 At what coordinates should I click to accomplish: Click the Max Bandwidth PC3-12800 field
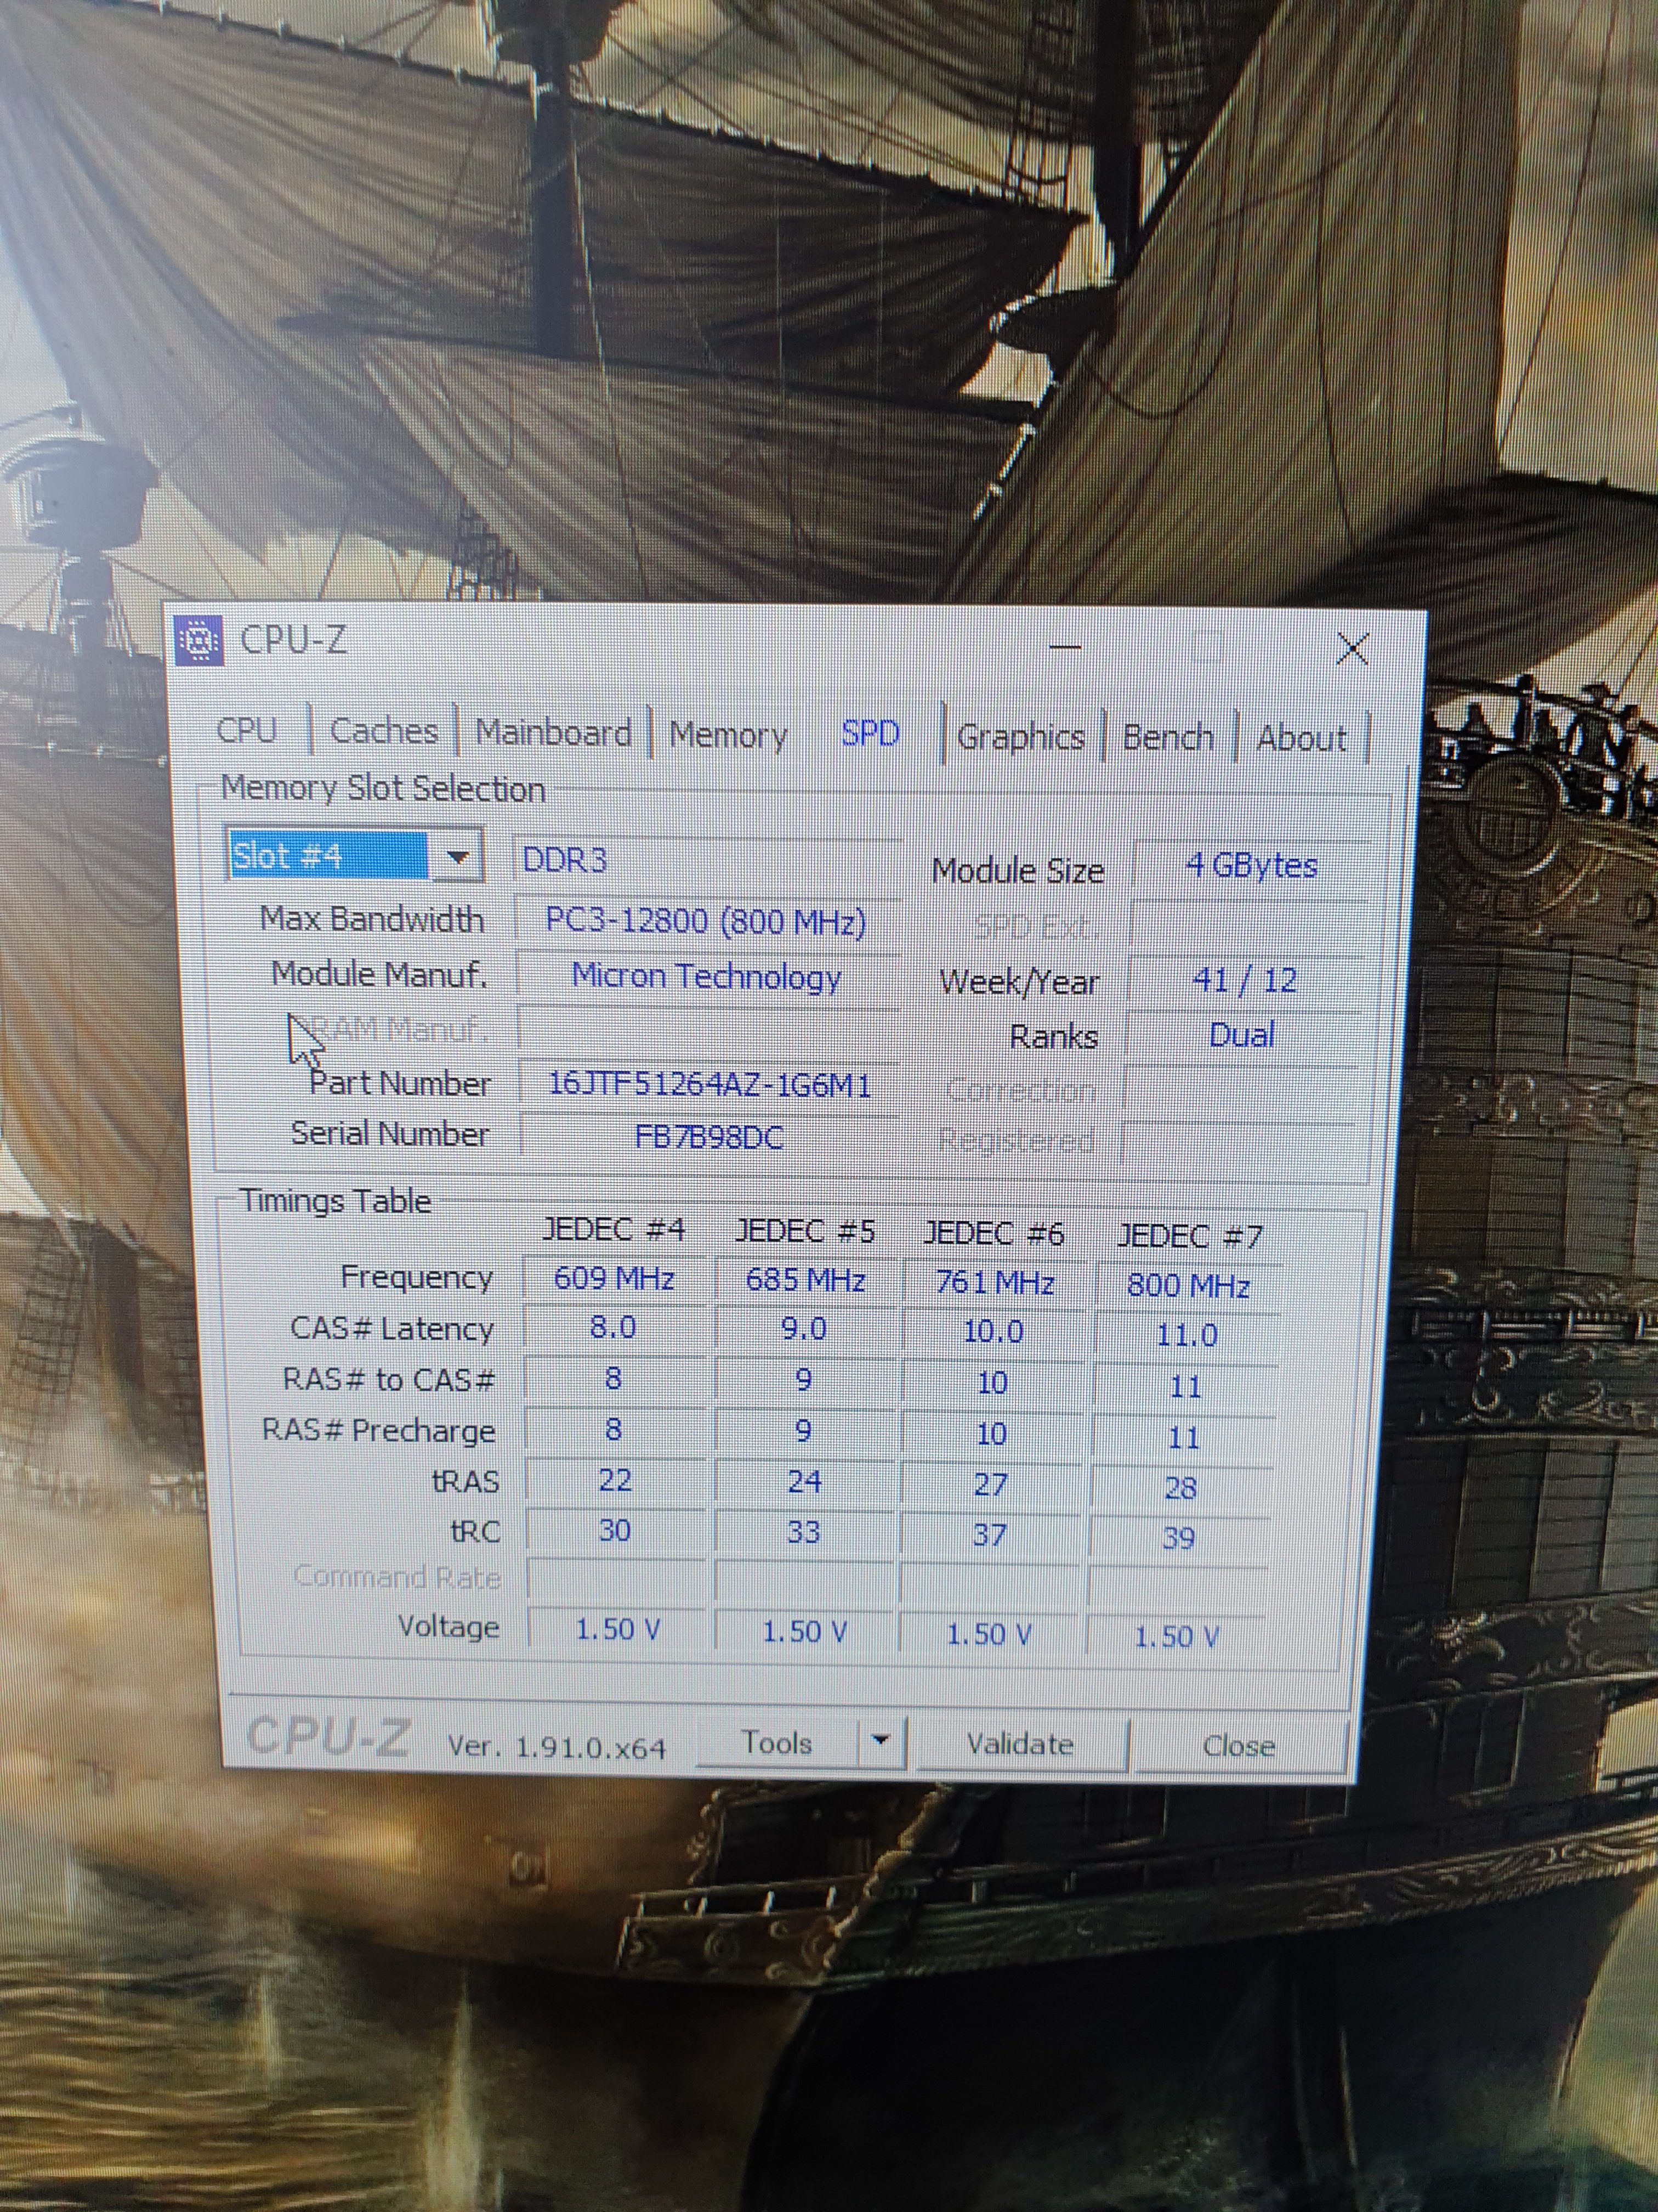[706, 921]
